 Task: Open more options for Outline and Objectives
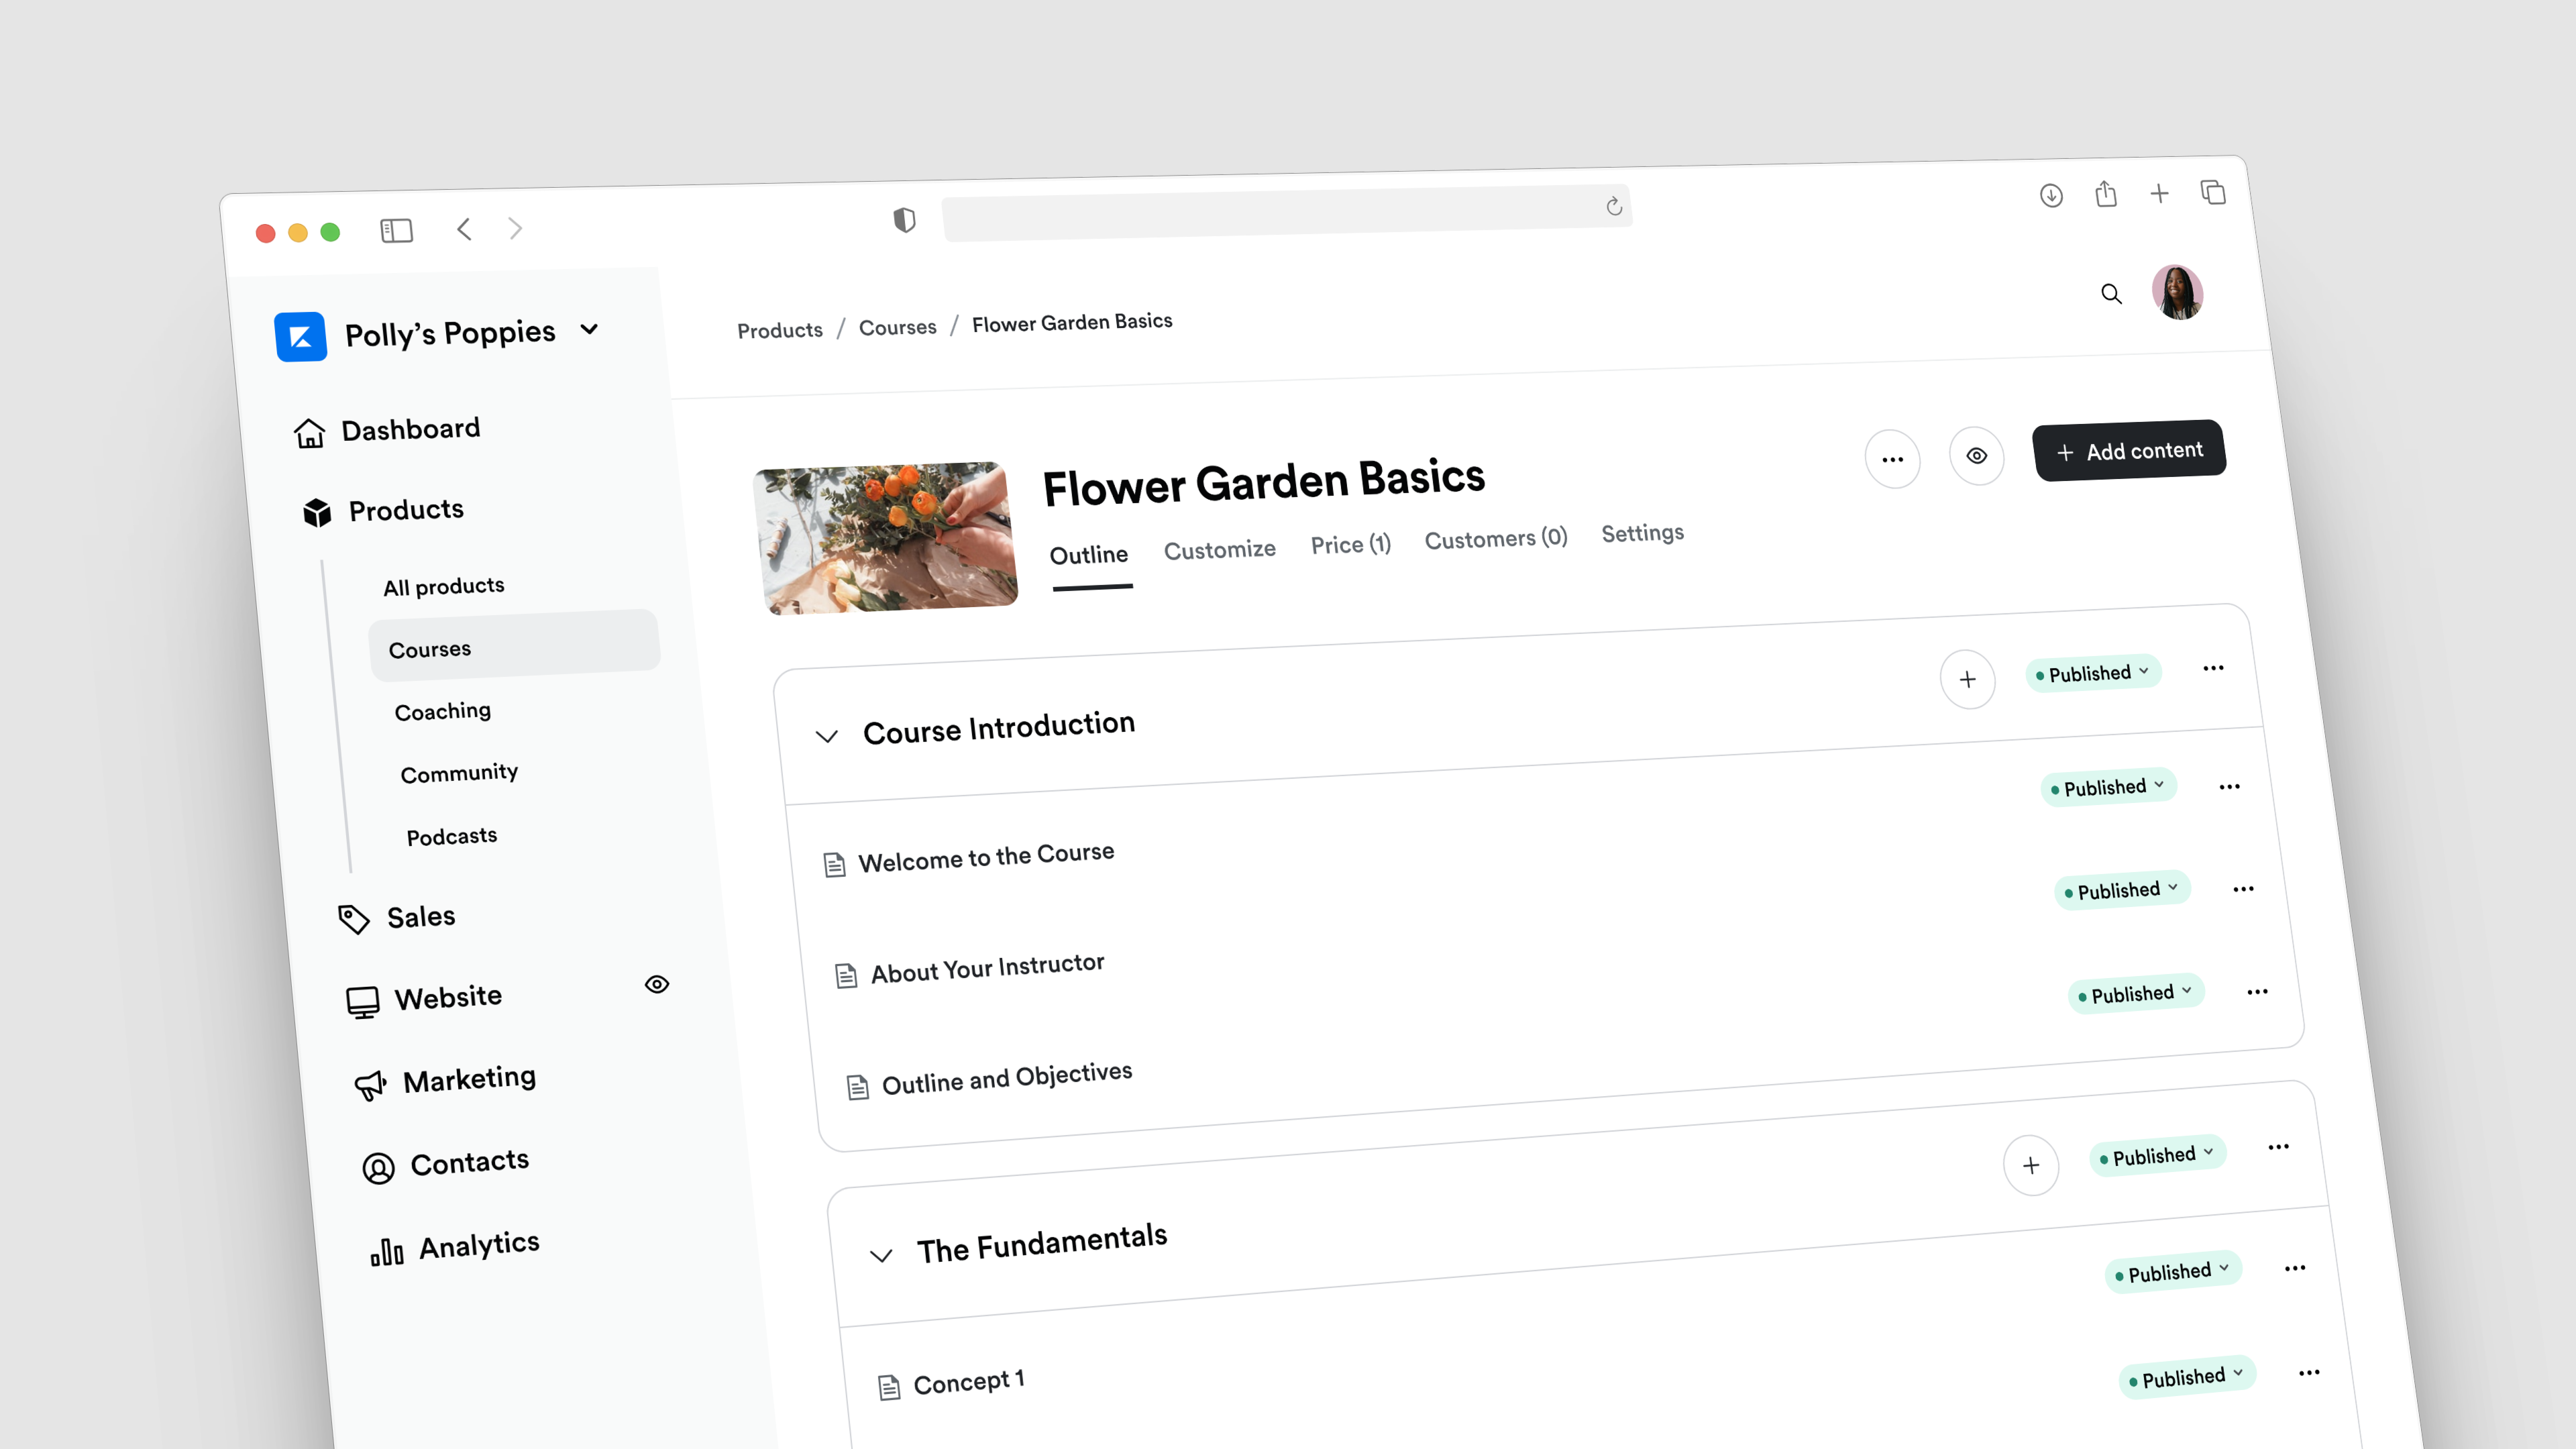pos(2257,992)
